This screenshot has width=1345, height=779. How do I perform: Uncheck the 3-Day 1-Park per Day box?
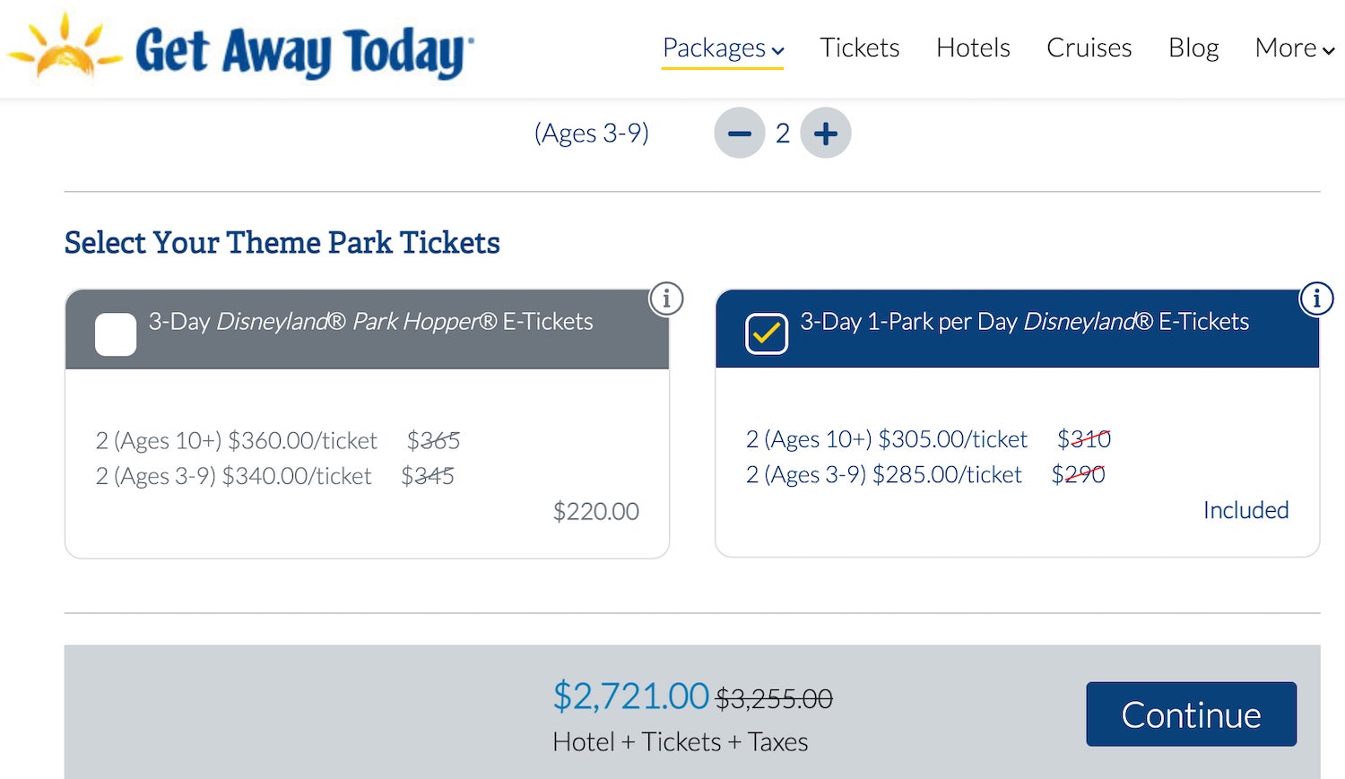pos(767,333)
